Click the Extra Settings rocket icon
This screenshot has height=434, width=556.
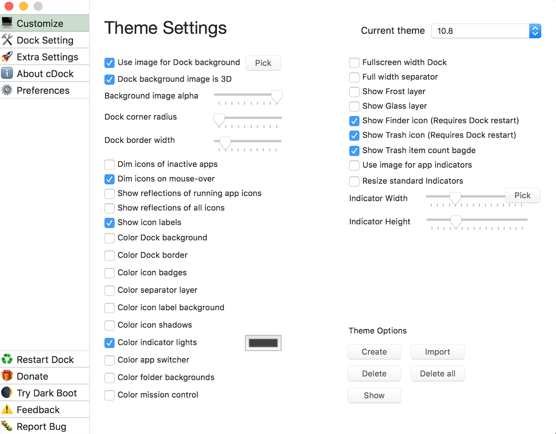pos(7,57)
